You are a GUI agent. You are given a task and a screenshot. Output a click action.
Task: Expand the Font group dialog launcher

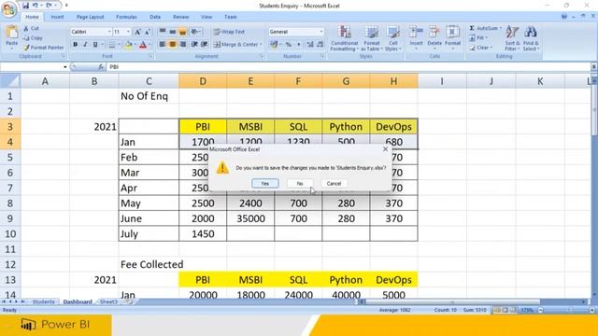[x=150, y=56]
